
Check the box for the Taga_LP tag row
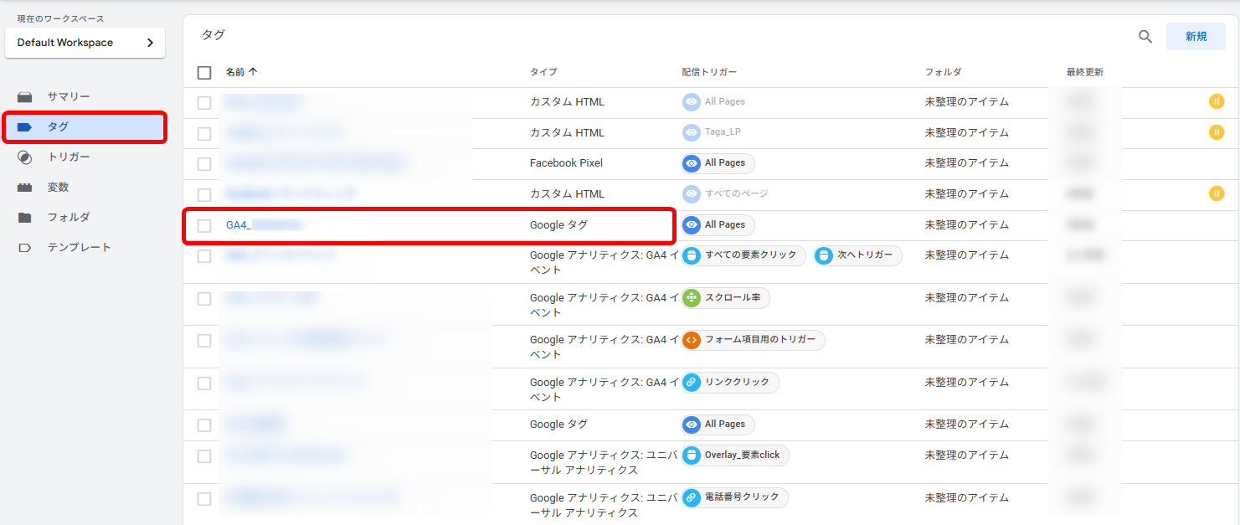point(204,133)
